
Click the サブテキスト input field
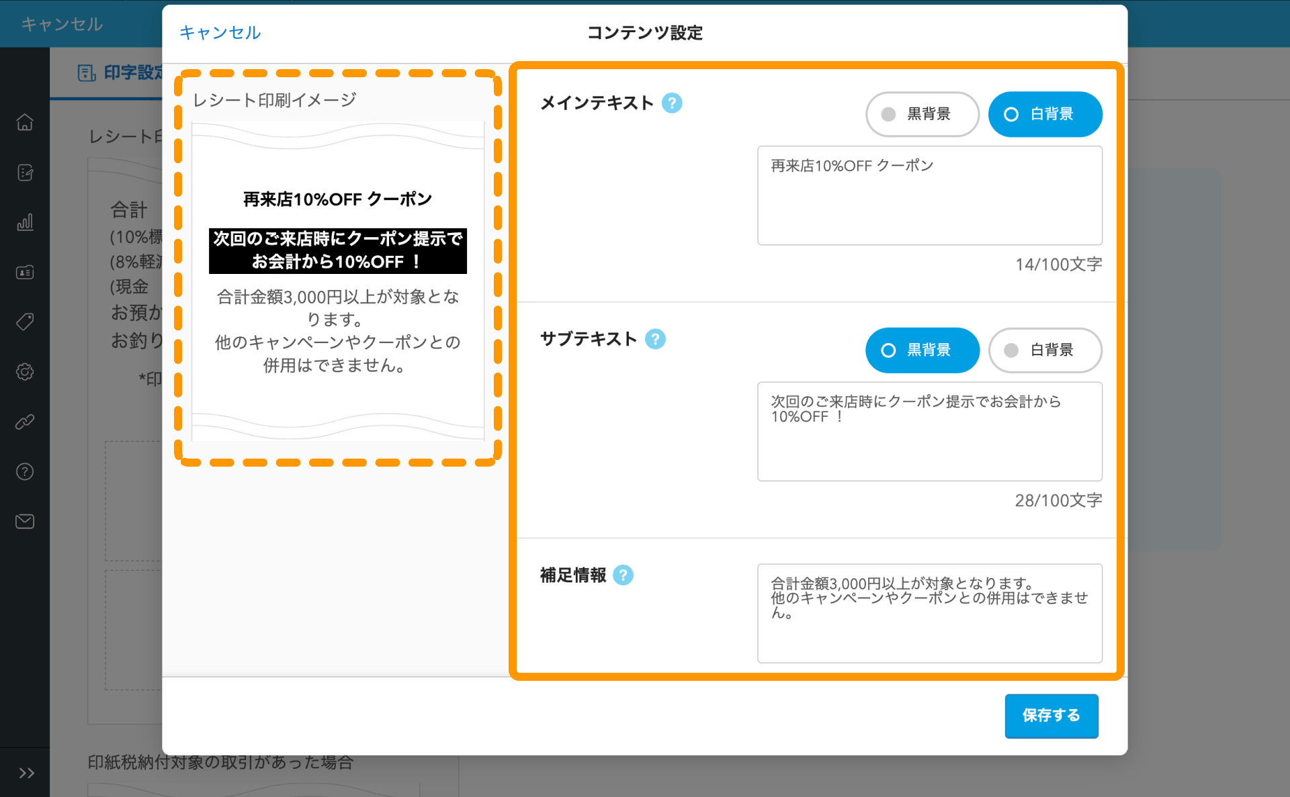pyautogui.click(x=930, y=431)
